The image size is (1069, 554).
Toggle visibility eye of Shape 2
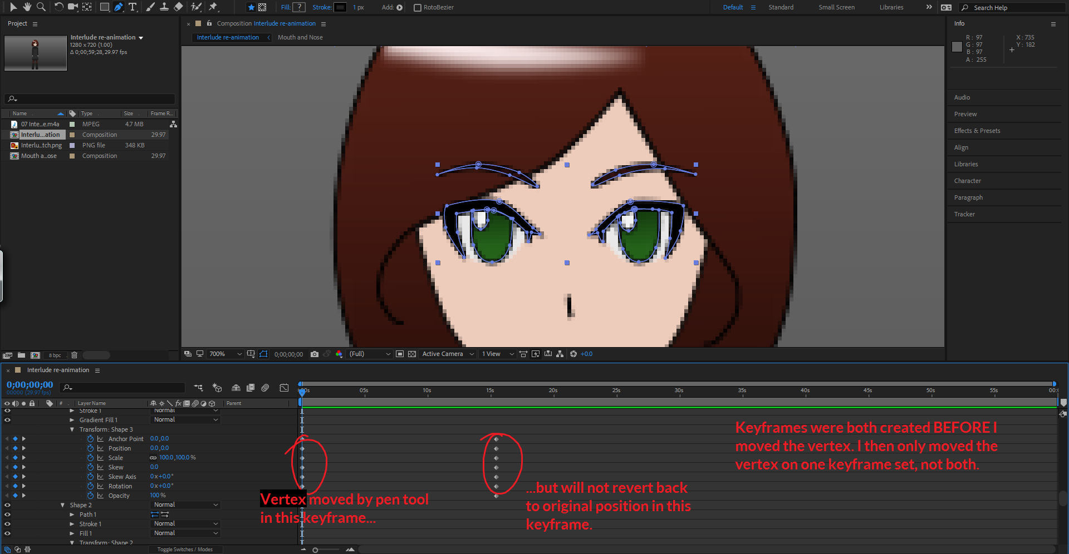[8, 505]
